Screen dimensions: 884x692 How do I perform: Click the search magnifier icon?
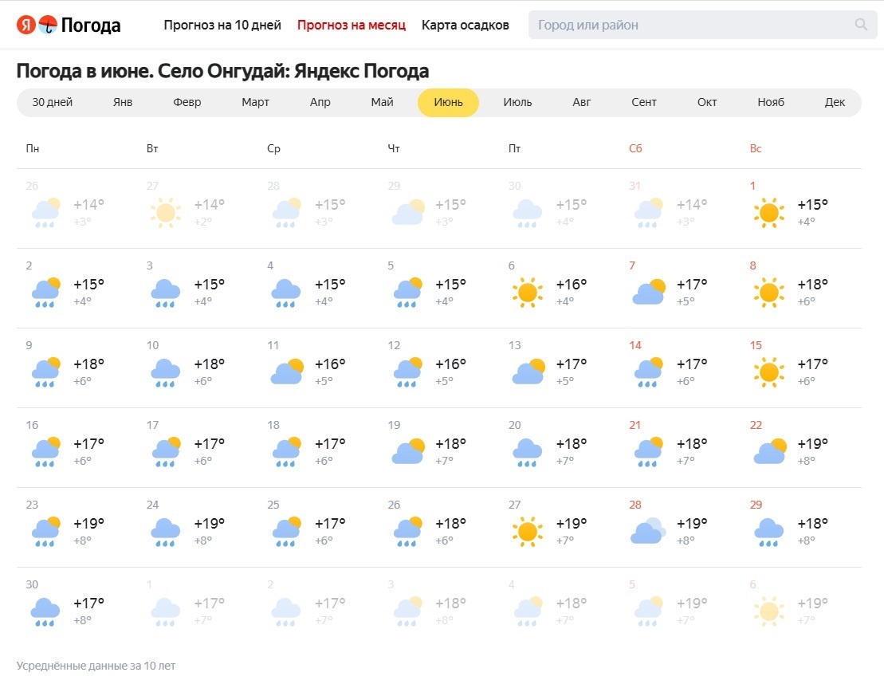coord(860,24)
